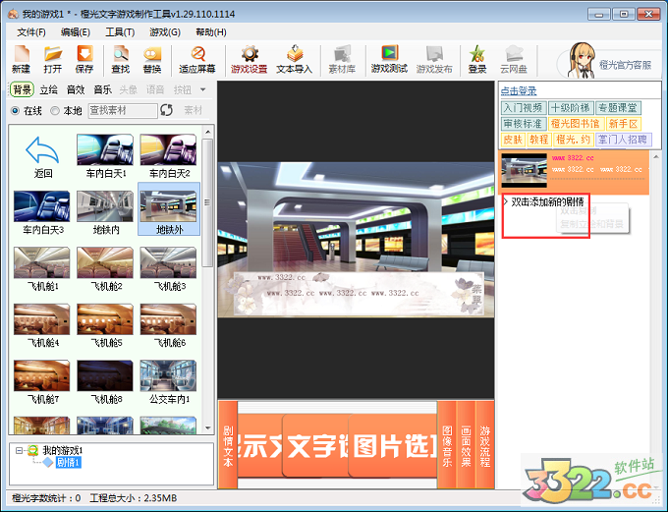Click the 保存 (Save) toolbar icon

pos(84,59)
